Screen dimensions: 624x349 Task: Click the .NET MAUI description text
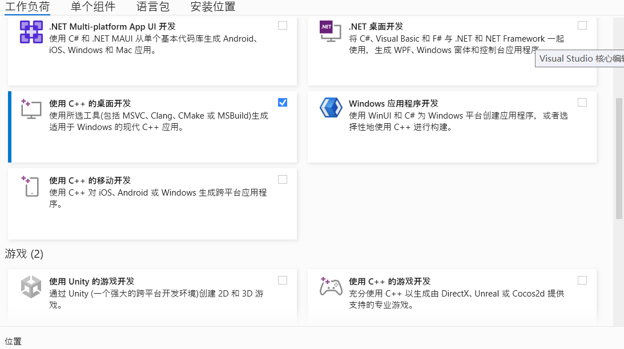[x=154, y=44]
